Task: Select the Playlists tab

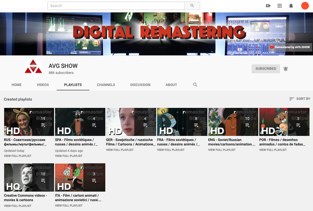Action: [73, 85]
